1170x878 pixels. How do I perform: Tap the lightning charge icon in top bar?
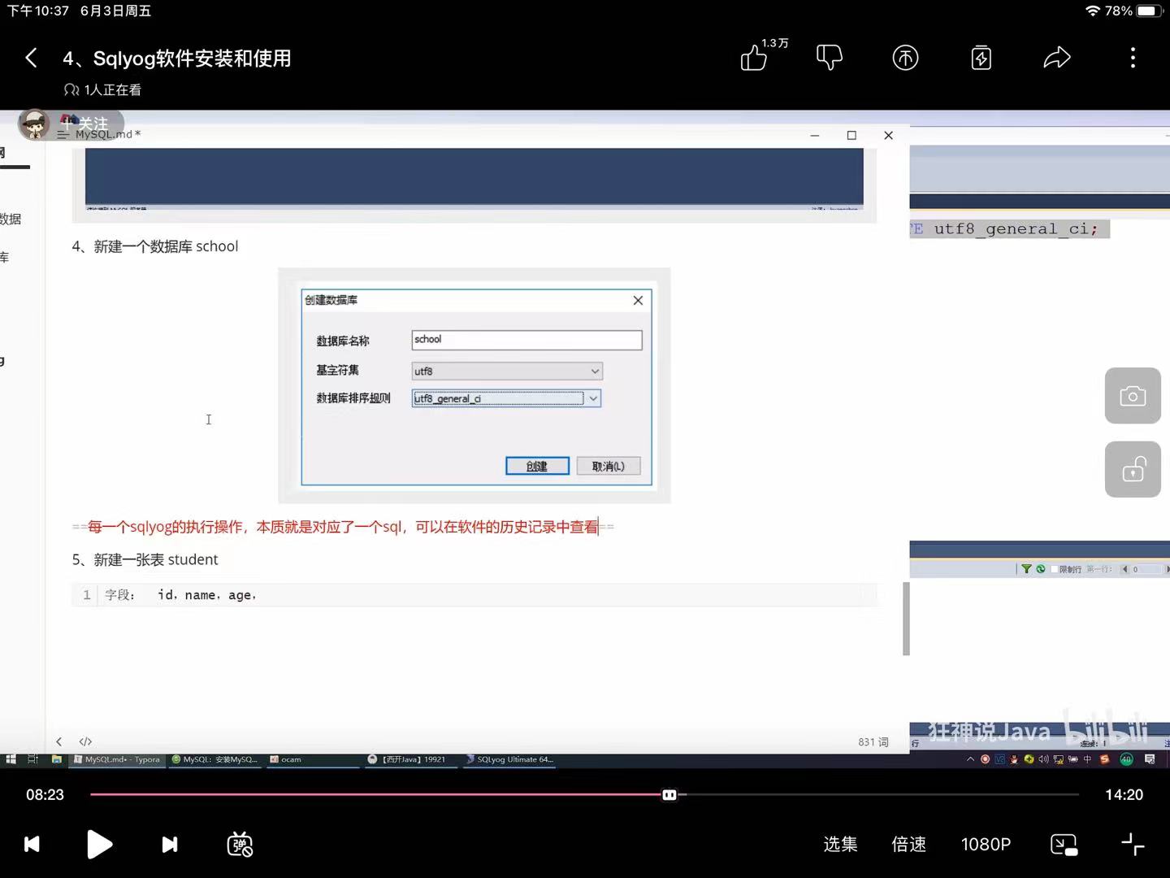click(981, 58)
